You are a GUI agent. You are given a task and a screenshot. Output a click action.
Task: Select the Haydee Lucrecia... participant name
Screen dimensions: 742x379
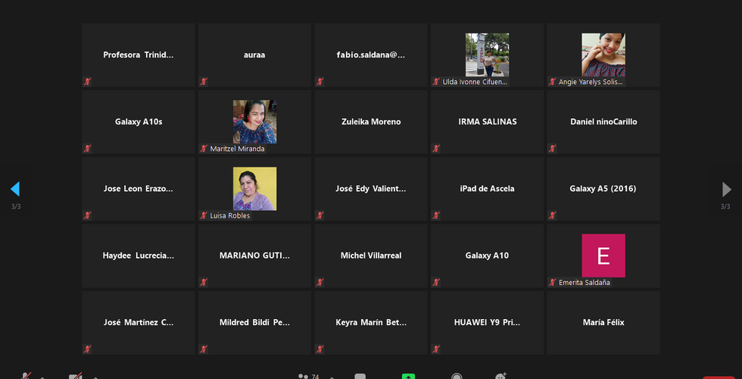point(138,255)
